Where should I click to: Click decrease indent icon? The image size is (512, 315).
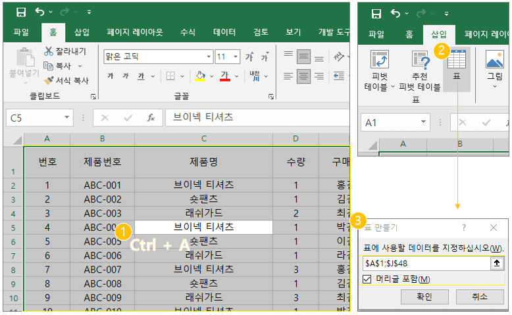339,76
